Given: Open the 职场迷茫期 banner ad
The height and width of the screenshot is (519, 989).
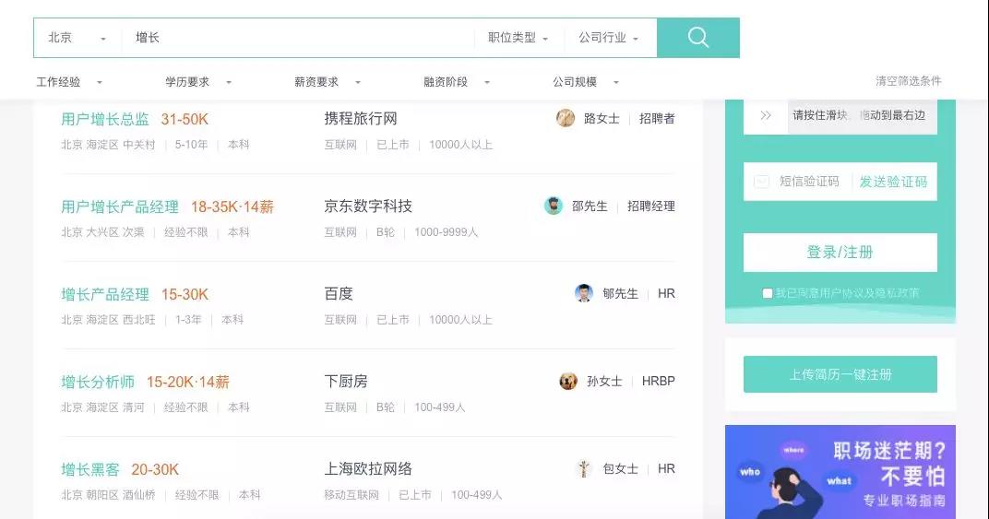Looking at the screenshot, I should [x=840, y=472].
